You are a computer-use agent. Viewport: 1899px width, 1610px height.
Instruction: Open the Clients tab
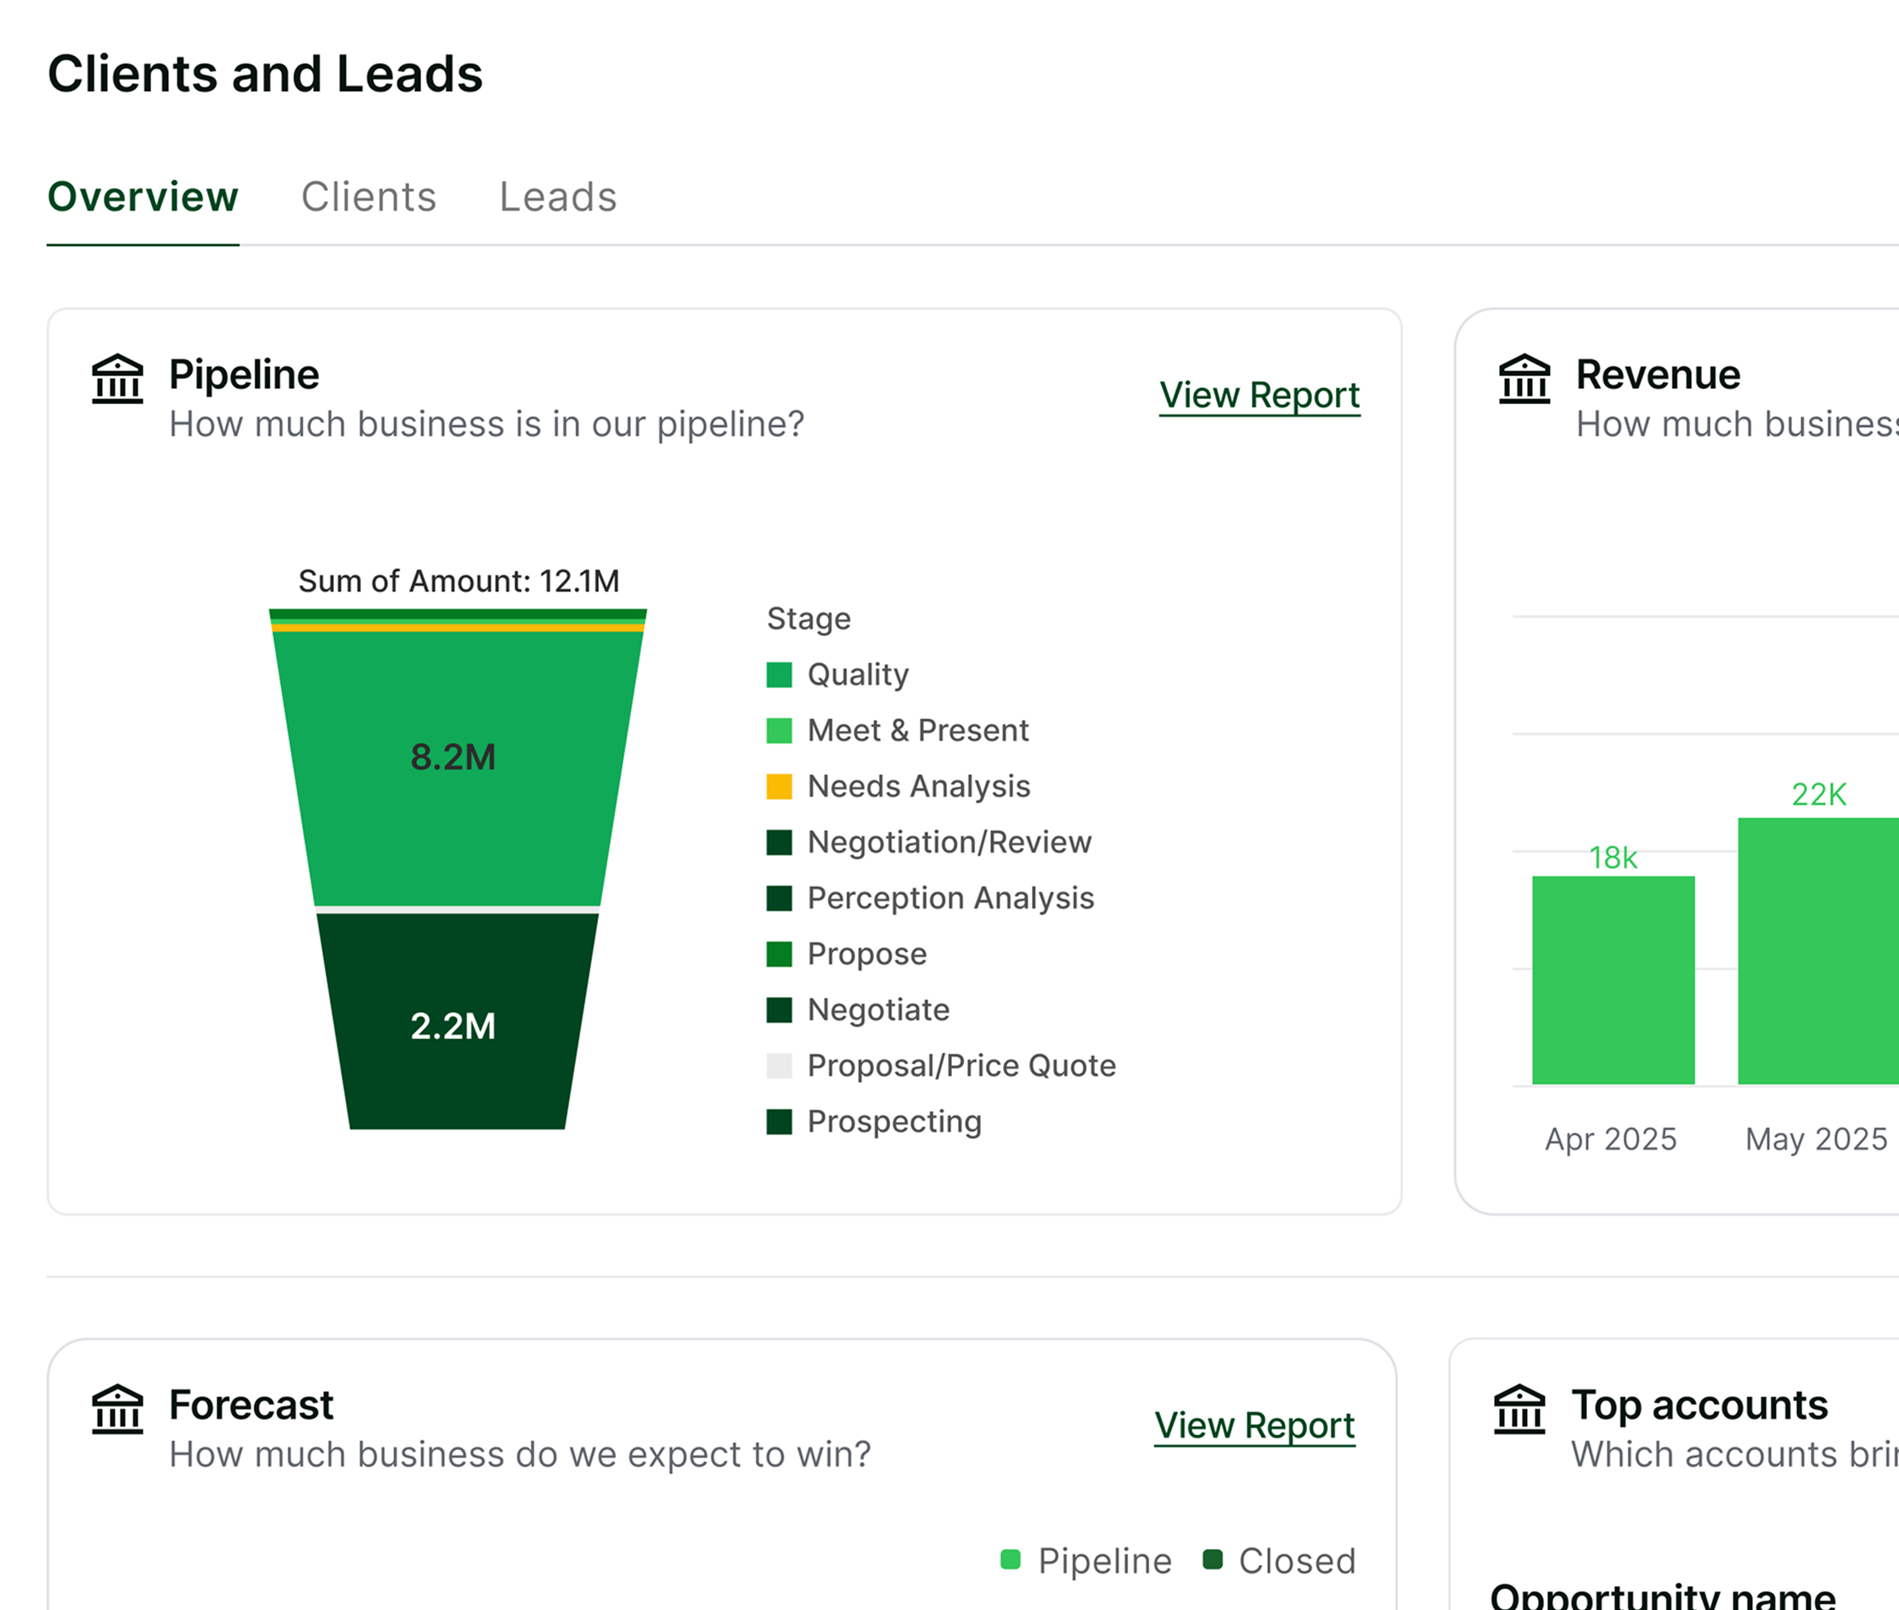point(369,196)
